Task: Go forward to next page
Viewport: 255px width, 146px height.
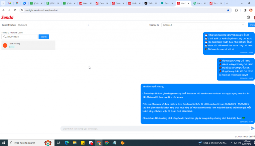Action: 9,10
